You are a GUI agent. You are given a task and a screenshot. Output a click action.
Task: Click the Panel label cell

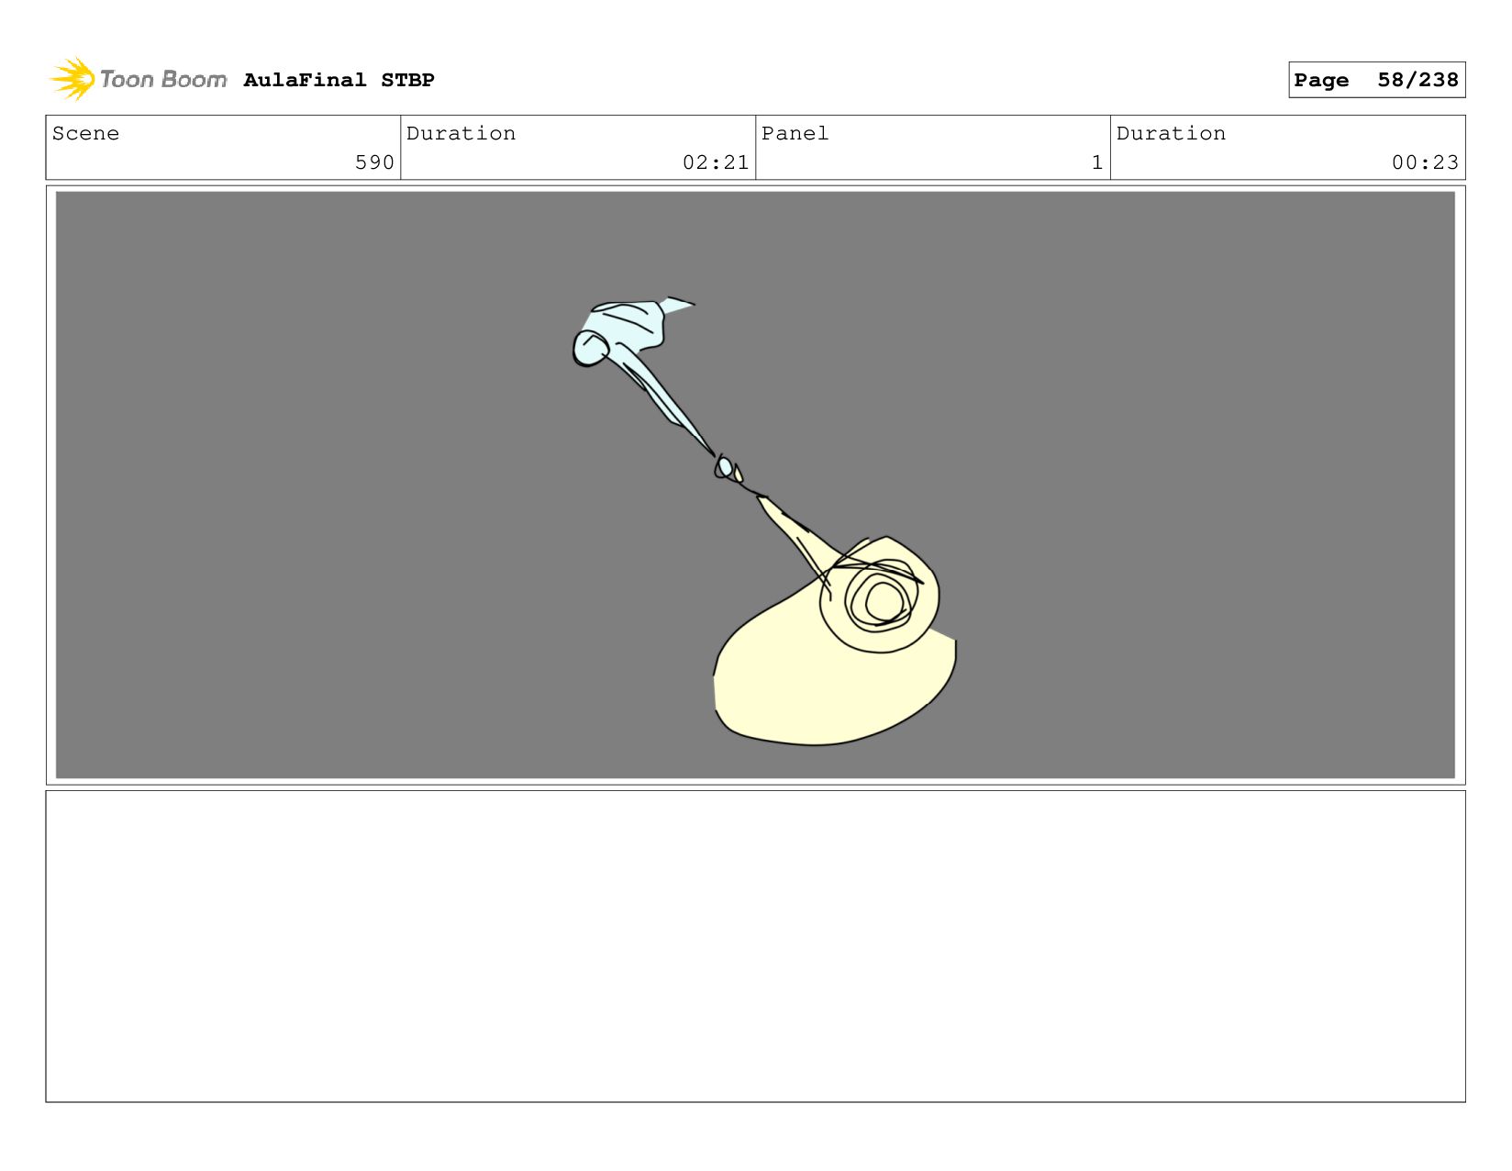[x=933, y=147]
